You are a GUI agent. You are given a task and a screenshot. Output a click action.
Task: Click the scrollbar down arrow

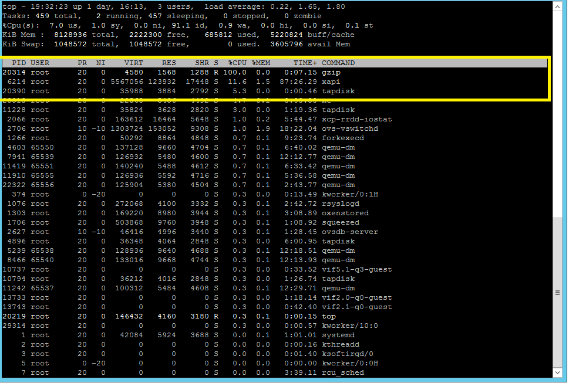[x=558, y=373]
